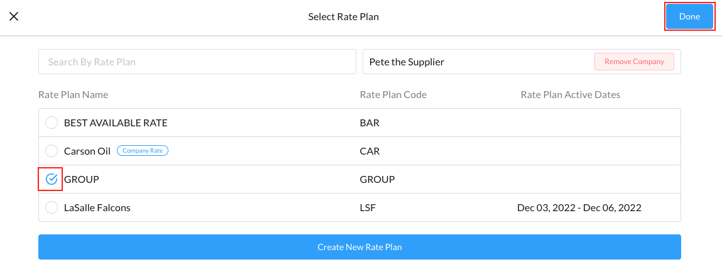Click the Rate Plan Active Dates header

tap(570, 95)
